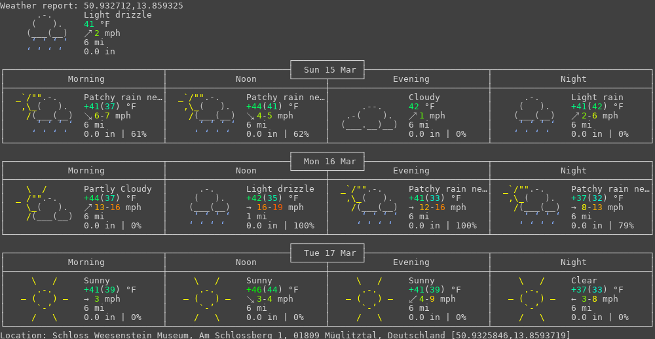Choose the Tue 17 Mar date header
This screenshot has height=339, width=655.
(327, 253)
